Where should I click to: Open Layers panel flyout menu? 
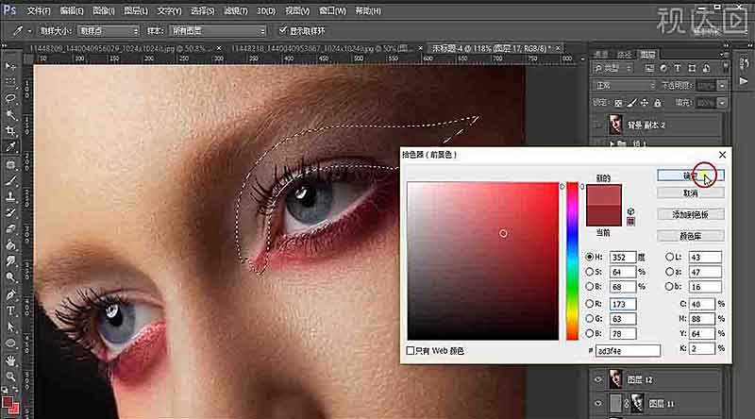pos(722,54)
